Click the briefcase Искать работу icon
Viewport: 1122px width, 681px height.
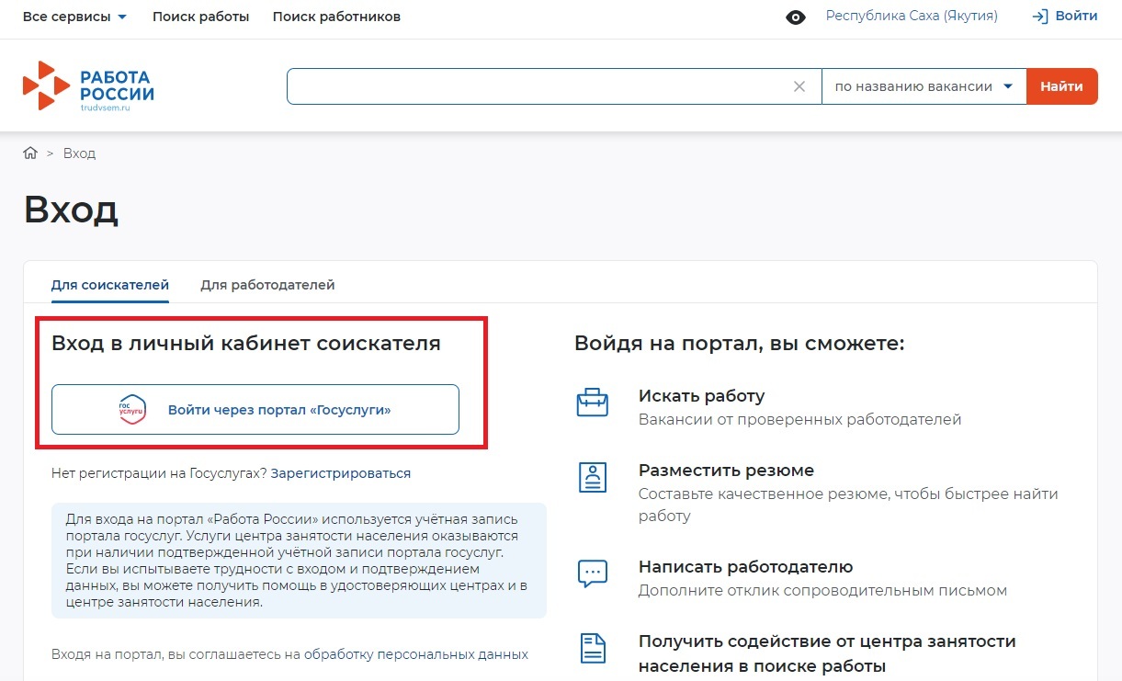pos(592,403)
